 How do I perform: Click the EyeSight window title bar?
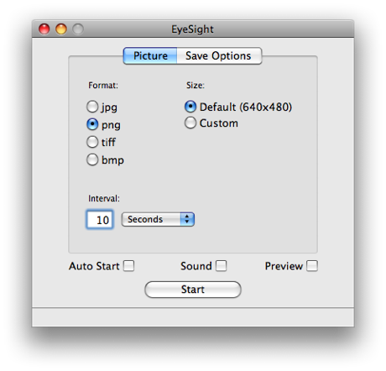193,29
